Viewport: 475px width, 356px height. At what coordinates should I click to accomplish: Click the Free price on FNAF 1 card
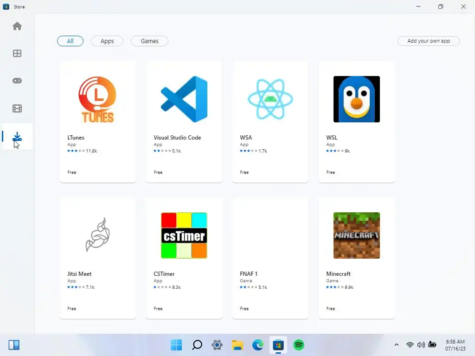[244, 308]
